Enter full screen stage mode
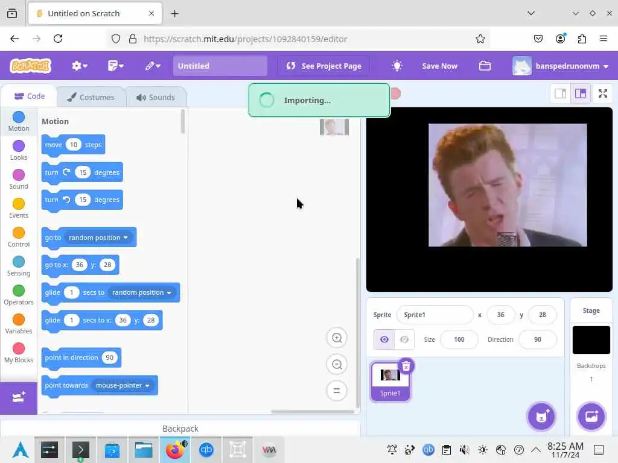618x463 pixels. (603, 93)
